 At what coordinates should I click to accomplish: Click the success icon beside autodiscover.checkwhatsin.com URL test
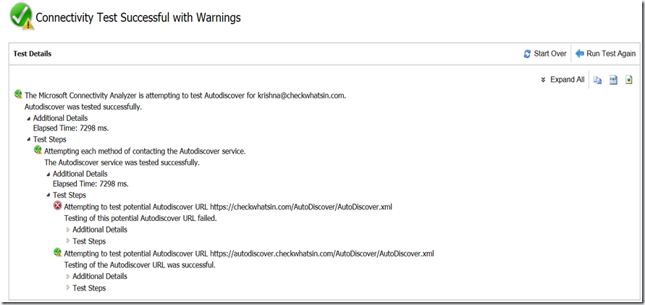(58, 252)
